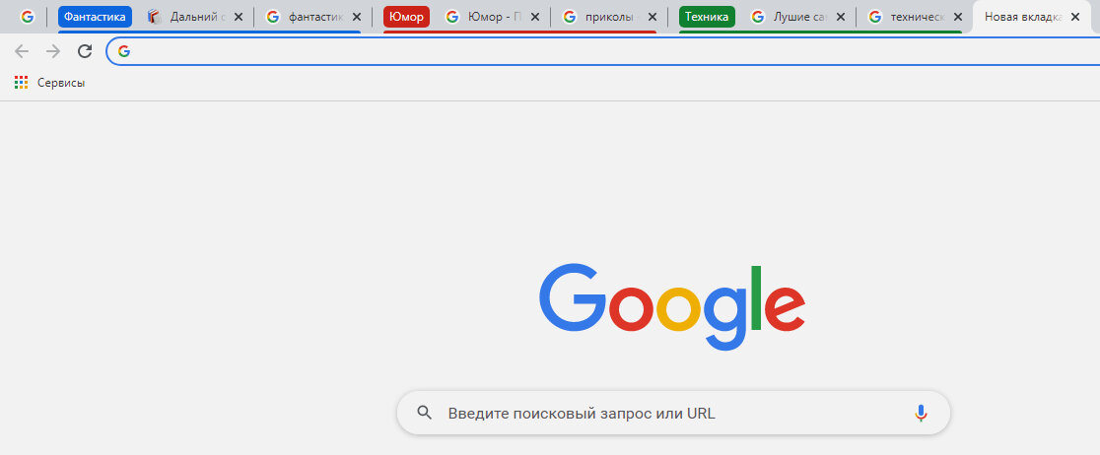This screenshot has height=455, width=1100.
Task: Collapse the blue Фантастика tab group label
Action: click(x=95, y=17)
